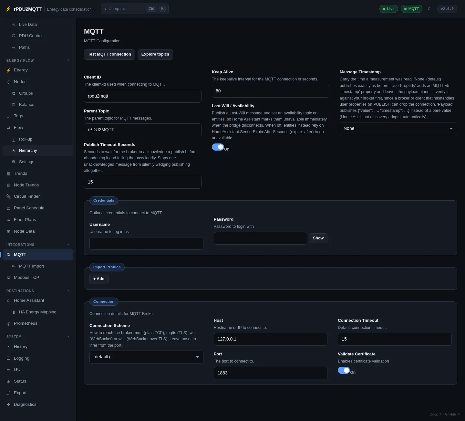This screenshot has width=465, height=421.
Task: Click the Balance scales icon
Action: 14,105
